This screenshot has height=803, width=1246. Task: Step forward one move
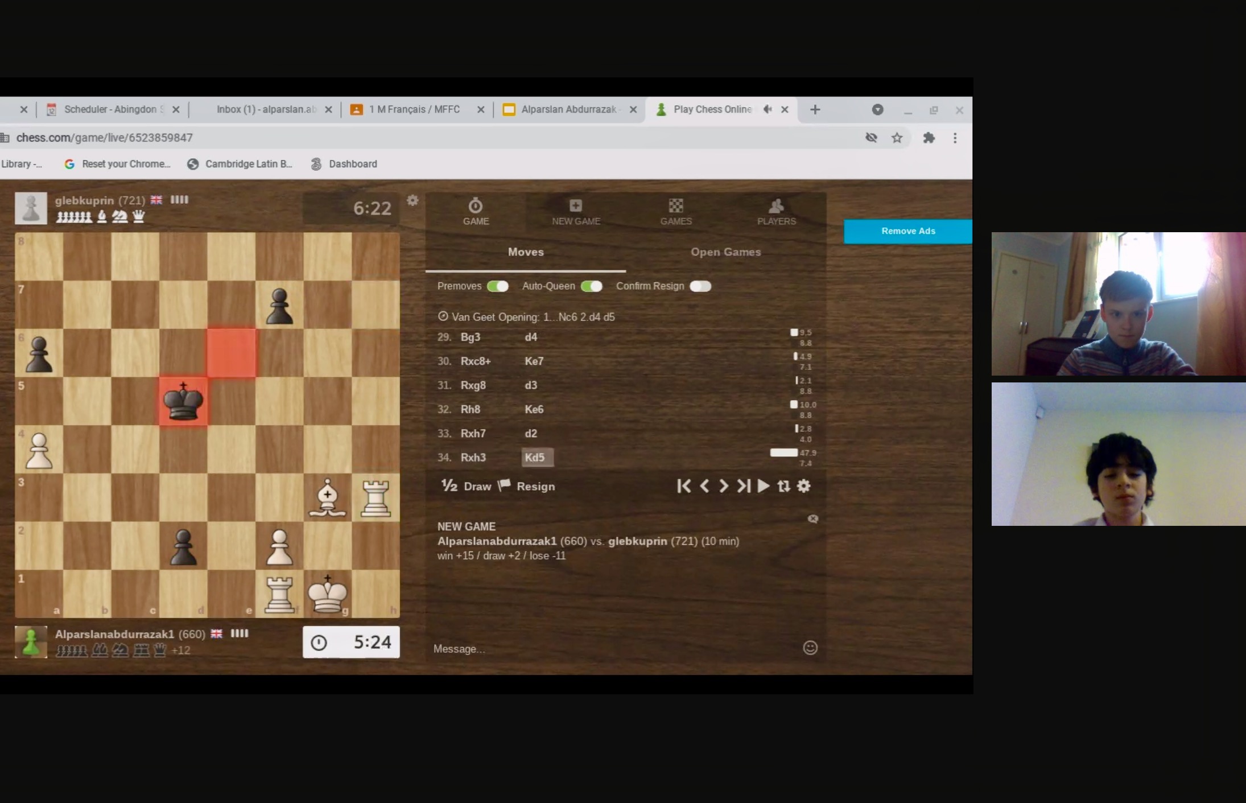click(x=724, y=486)
